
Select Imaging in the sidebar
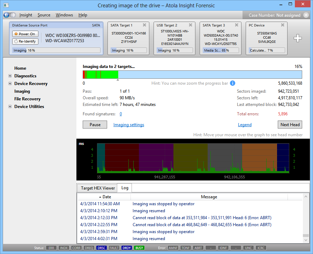[22, 91]
